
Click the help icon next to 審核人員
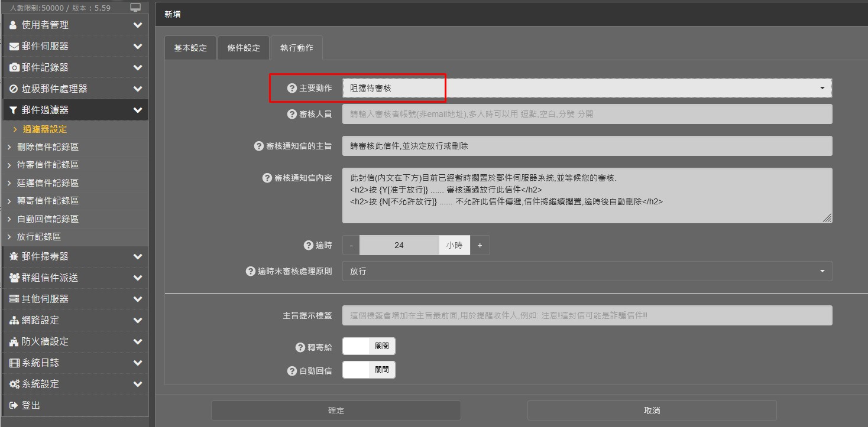click(x=292, y=114)
